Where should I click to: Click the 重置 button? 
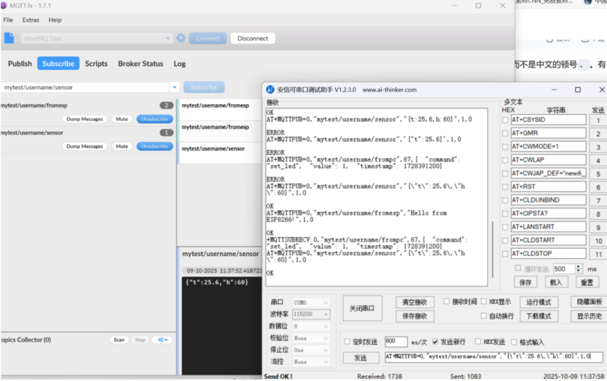coord(587,283)
